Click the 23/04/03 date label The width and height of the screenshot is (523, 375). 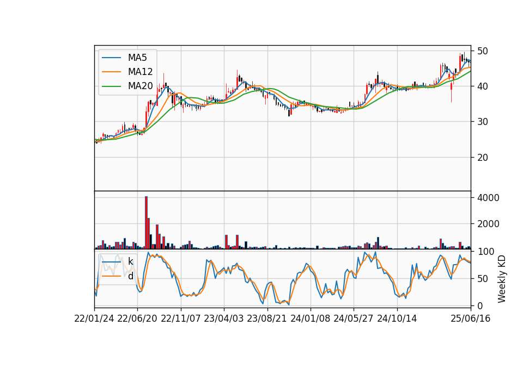224,318
